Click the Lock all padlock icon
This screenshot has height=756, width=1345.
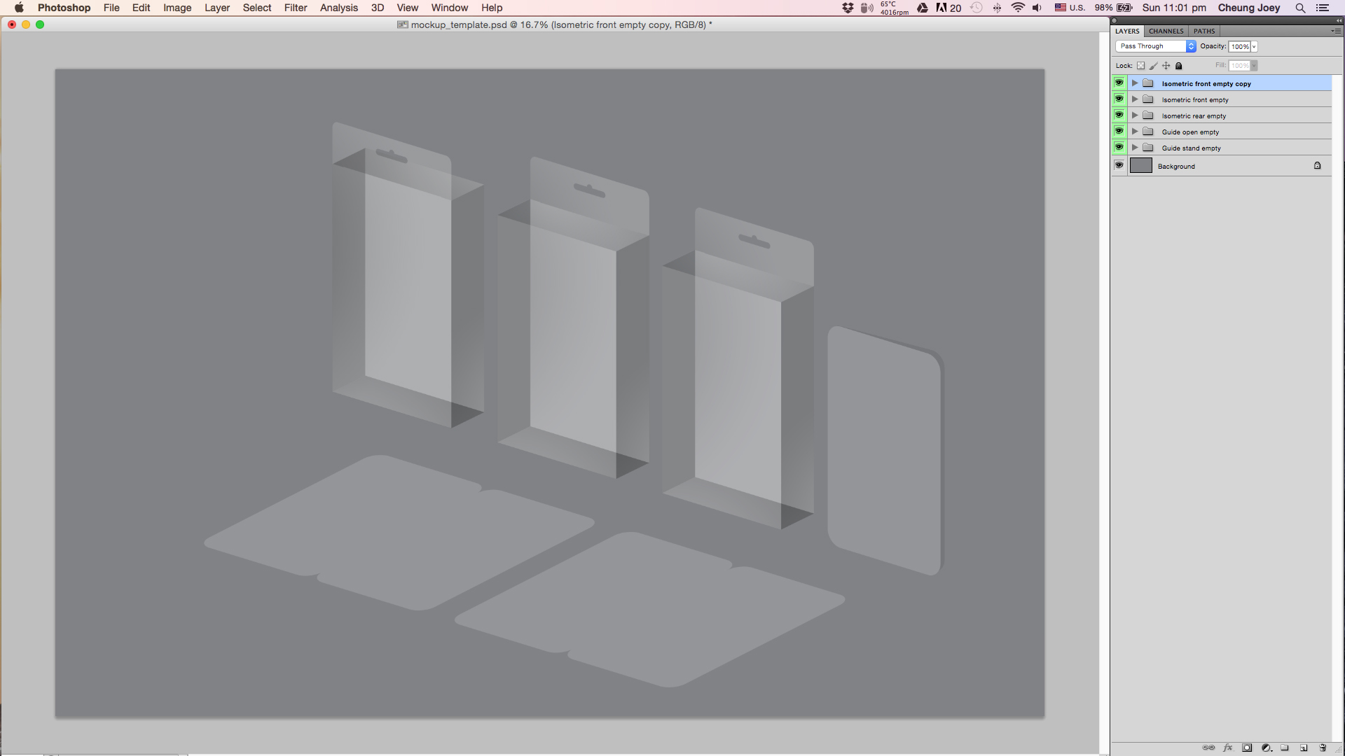tap(1179, 66)
